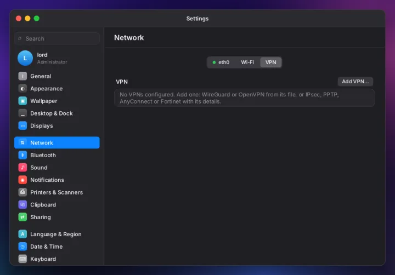Click the 'No VPNs configured' message text
Screen dimensions: 395x275
(x=229, y=98)
